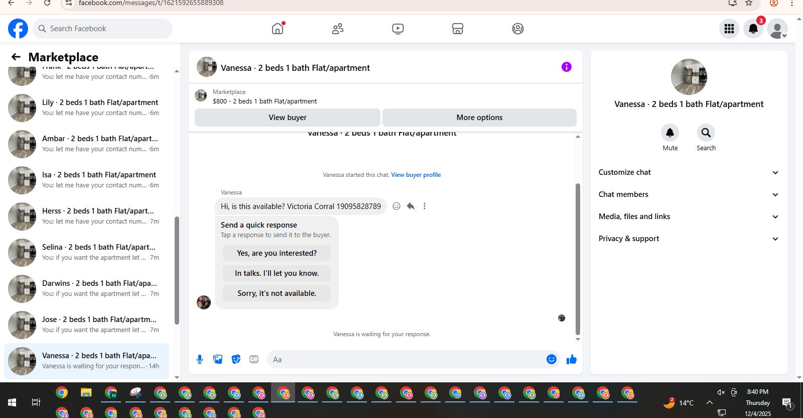Record a voice clip microphone icon
The width and height of the screenshot is (803, 418).
(200, 359)
